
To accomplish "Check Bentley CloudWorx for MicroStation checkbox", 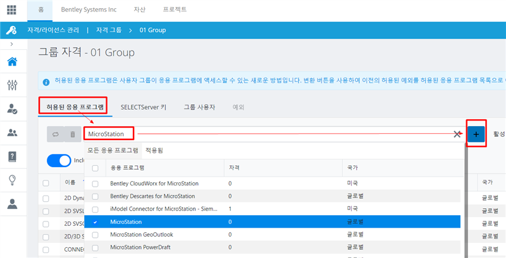I will tap(96, 184).
